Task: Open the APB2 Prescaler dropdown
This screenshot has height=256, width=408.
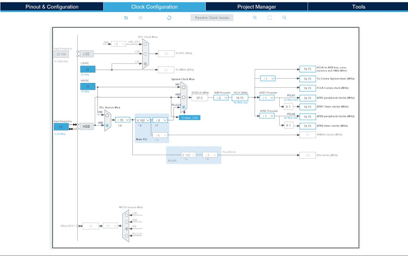Action: (267, 116)
